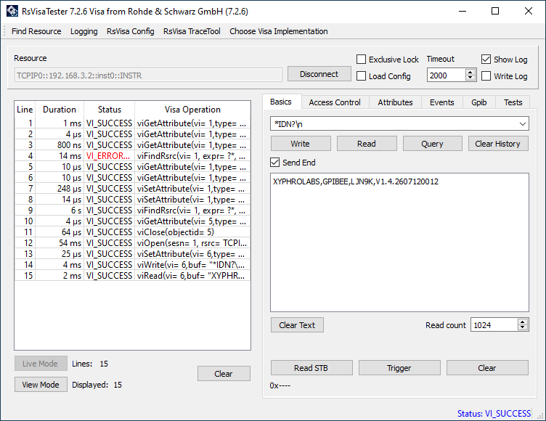Decrease Read count with down arrow
The width and height of the screenshot is (546, 421).
pos(522,328)
